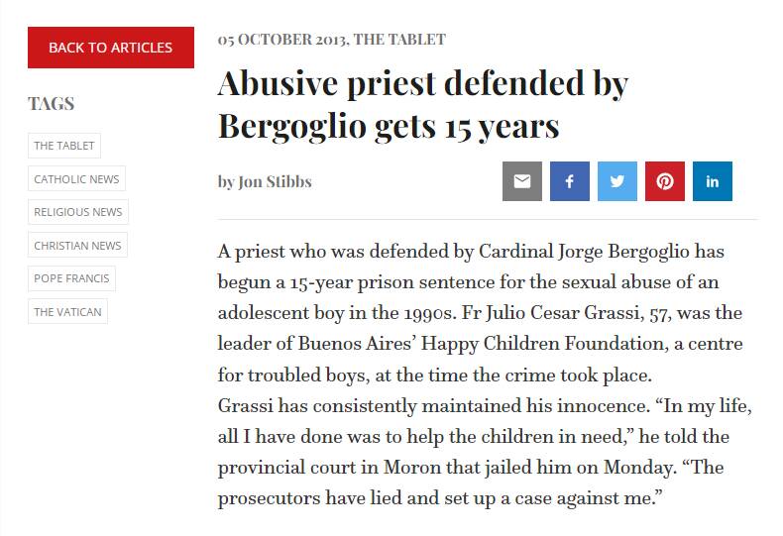Click the article headline about Bergoglio
The width and height of the screenshot is (783, 536).
point(422,105)
